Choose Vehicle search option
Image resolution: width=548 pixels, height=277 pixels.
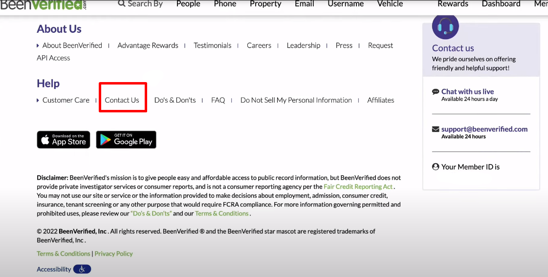390,4
